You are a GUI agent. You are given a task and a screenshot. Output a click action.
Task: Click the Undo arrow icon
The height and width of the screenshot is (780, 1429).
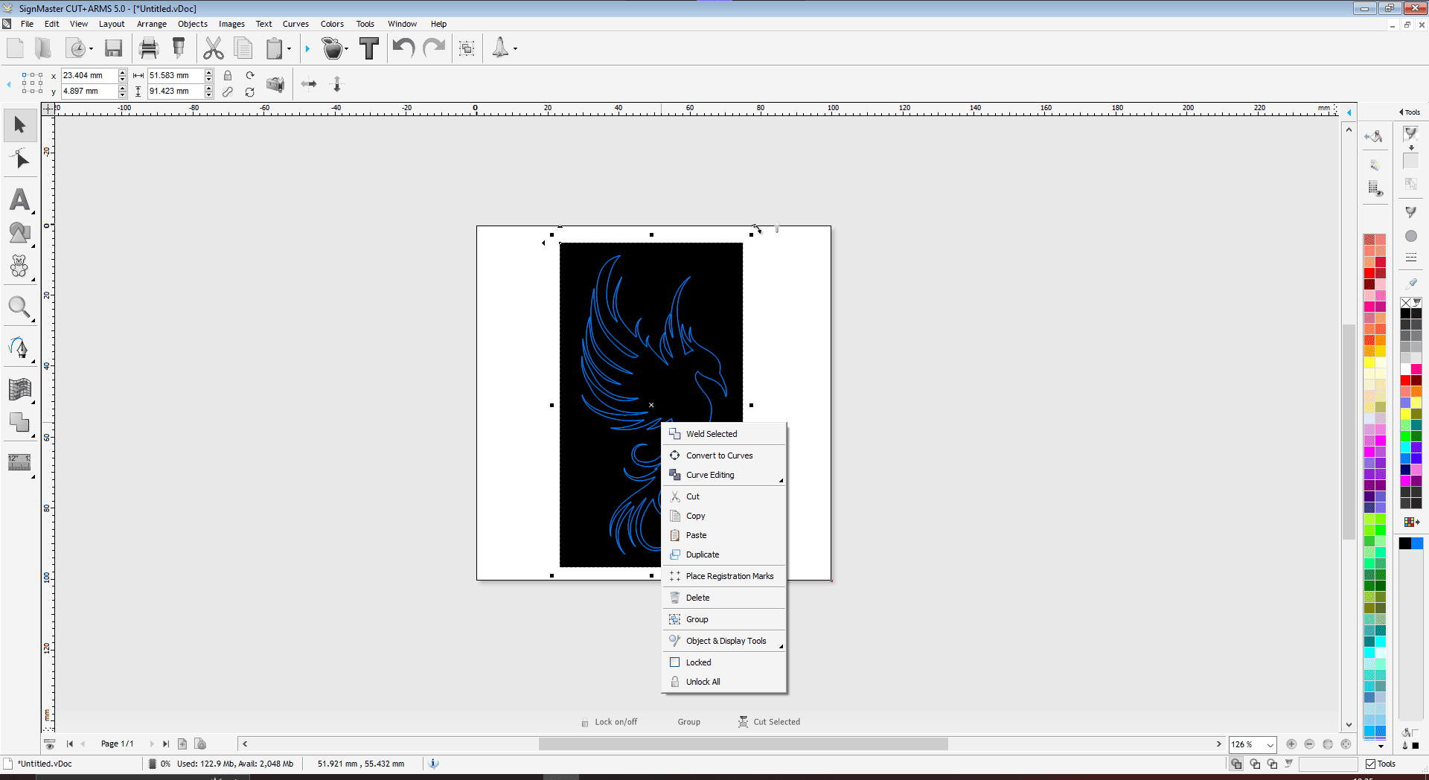click(x=403, y=49)
